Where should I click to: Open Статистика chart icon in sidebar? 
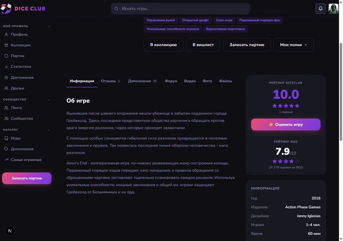tap(6, 67)
